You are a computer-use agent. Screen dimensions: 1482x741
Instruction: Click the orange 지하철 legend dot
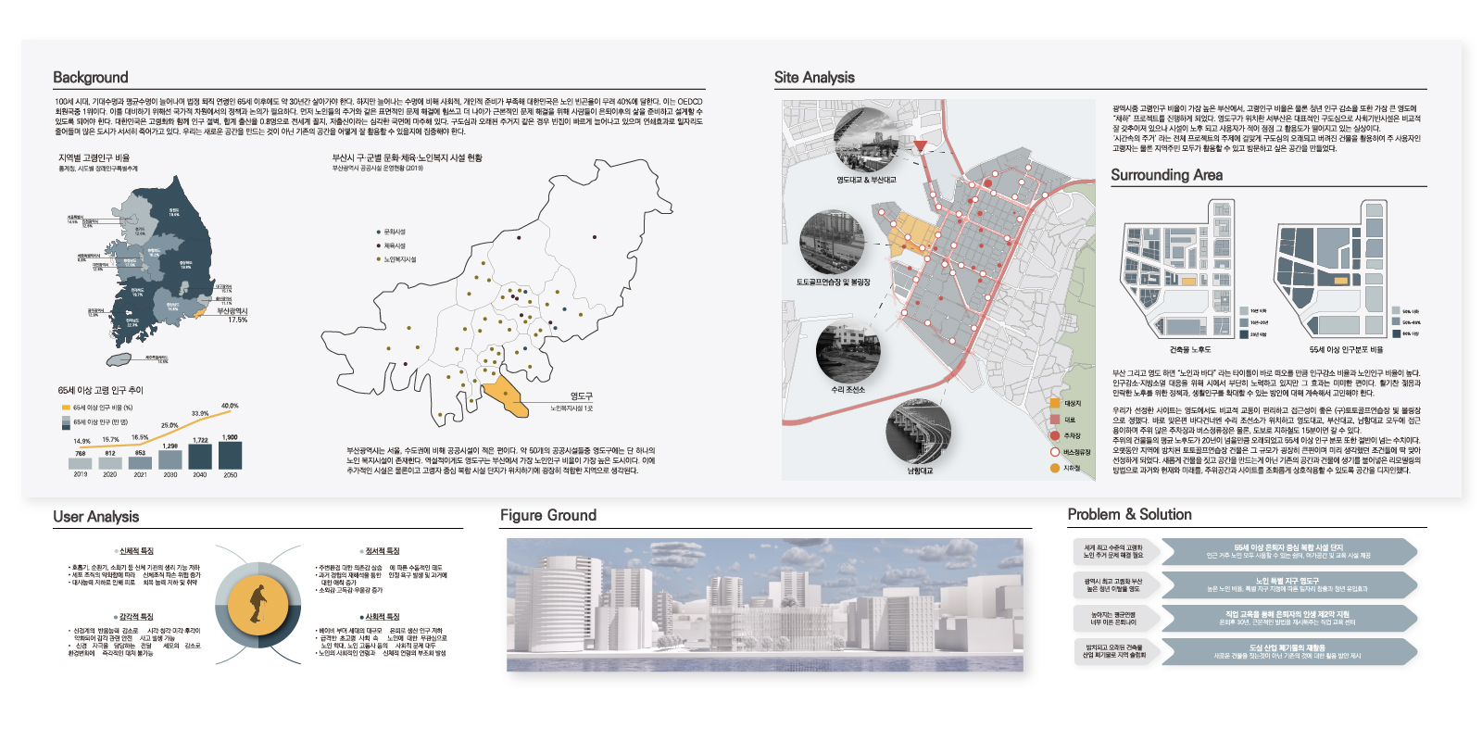click(x=1054, y=468)
